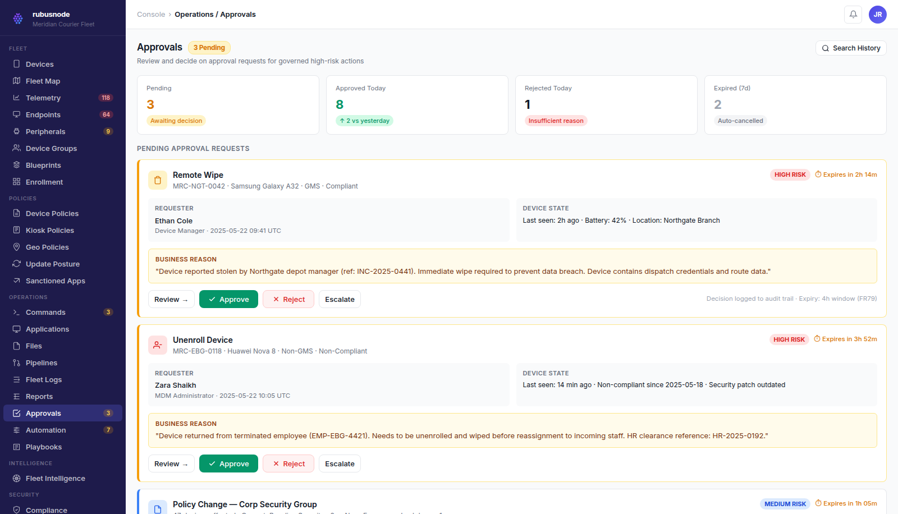Reject the Remote Wipe request
Screen dimensions: 898x514
(x=288, y=299)
